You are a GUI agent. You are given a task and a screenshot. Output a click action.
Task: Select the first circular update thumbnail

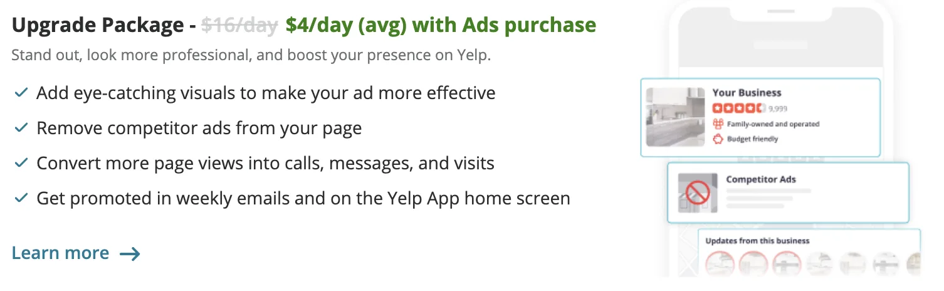720,263
